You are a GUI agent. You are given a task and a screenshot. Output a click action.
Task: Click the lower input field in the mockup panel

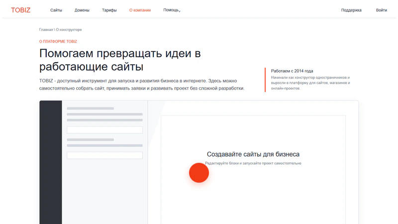point(104,155)
